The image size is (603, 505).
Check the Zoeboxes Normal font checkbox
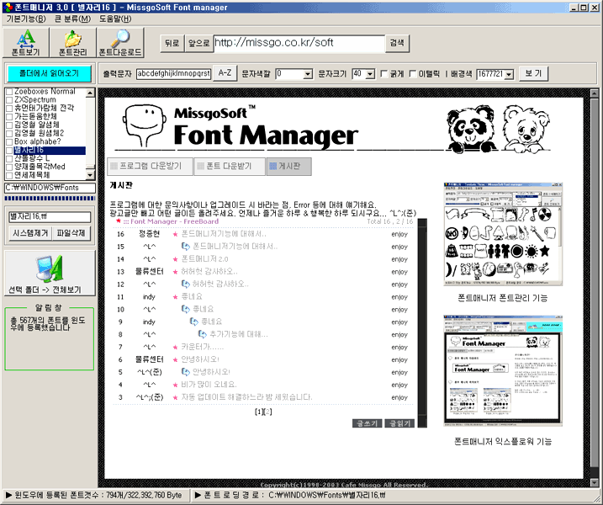coord(9,92)
